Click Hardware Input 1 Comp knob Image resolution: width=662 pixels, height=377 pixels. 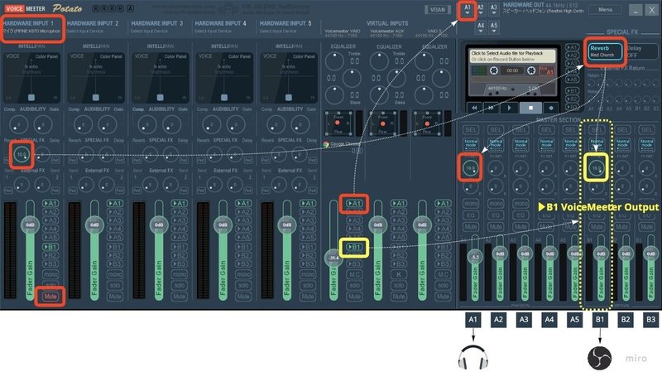click(x=17, y=124)
